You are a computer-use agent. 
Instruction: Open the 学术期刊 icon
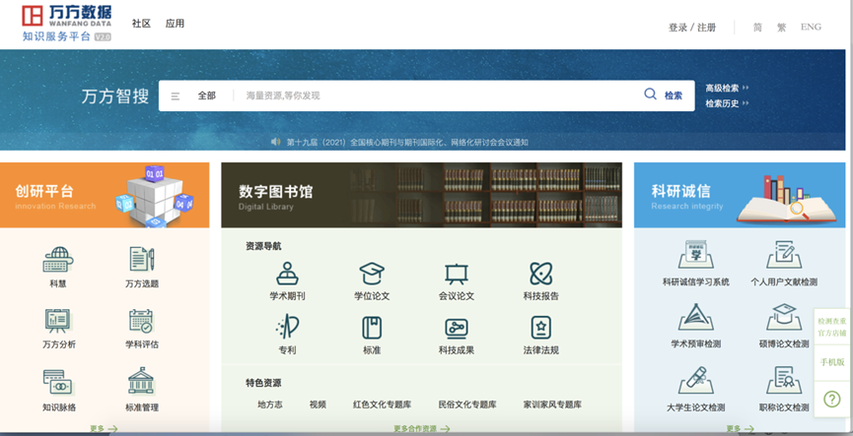click(287, 273)
